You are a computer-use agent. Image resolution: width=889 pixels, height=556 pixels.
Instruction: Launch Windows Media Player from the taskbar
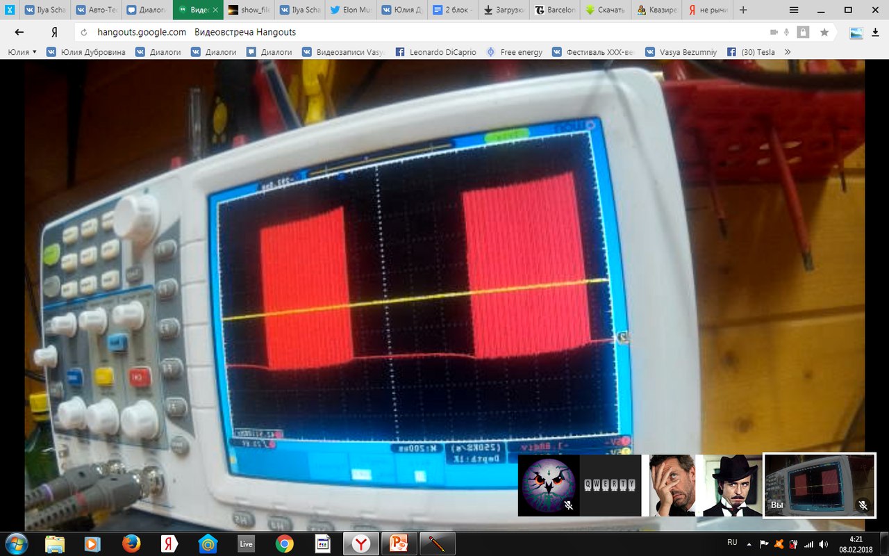(92, 543)
